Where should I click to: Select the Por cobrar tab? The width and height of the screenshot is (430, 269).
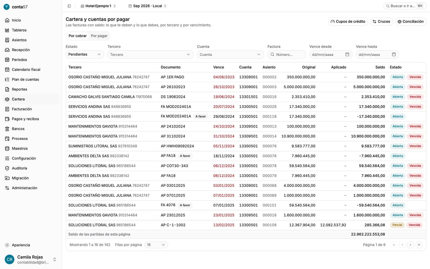[x=77, y=36]
